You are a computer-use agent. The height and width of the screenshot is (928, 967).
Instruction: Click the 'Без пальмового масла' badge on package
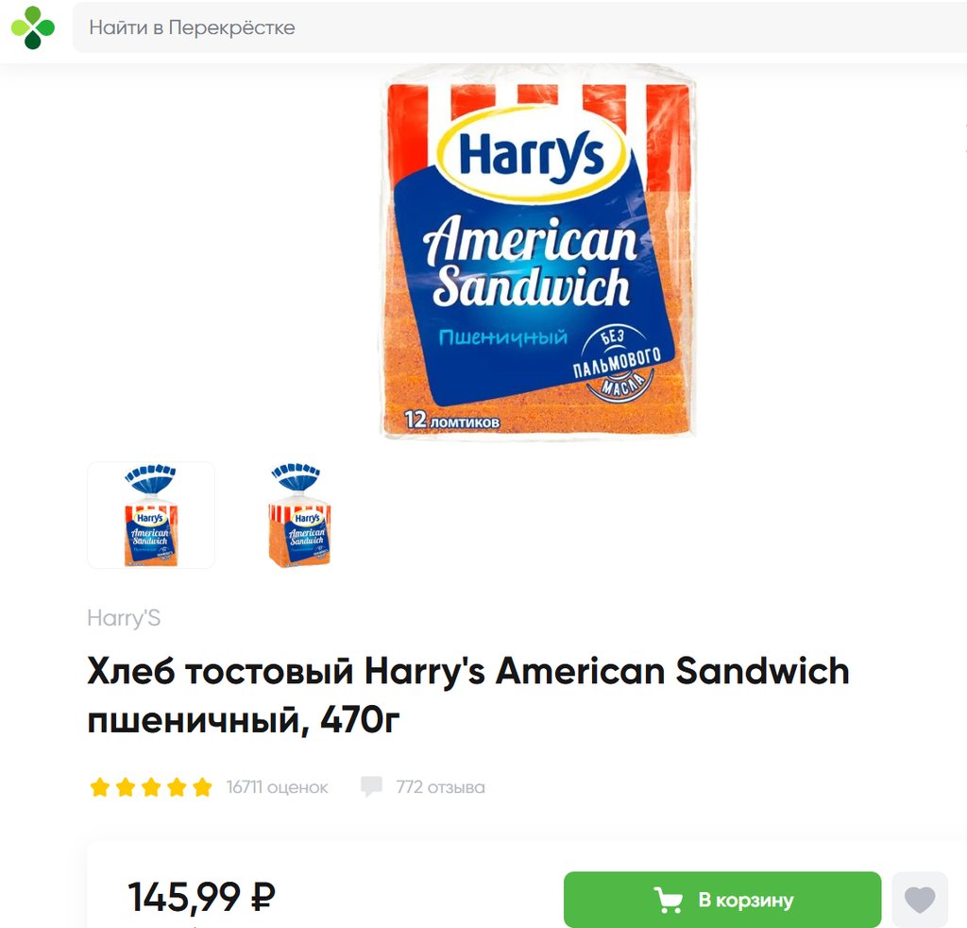point(618,363)
